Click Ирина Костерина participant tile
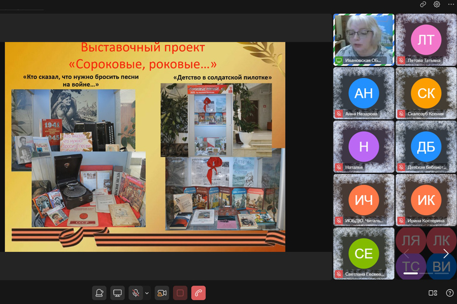Image resolution: width=457 pixels, height=304 pixels. click(426, 200)
